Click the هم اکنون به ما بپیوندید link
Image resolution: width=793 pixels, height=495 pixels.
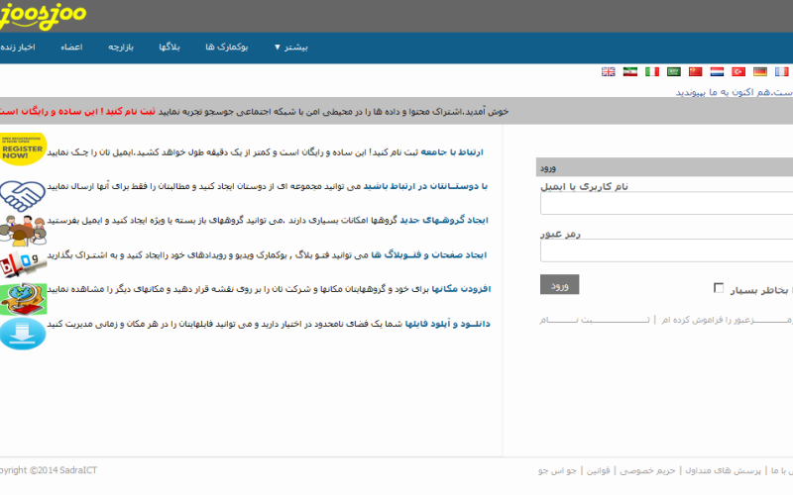tap(724, 92)
